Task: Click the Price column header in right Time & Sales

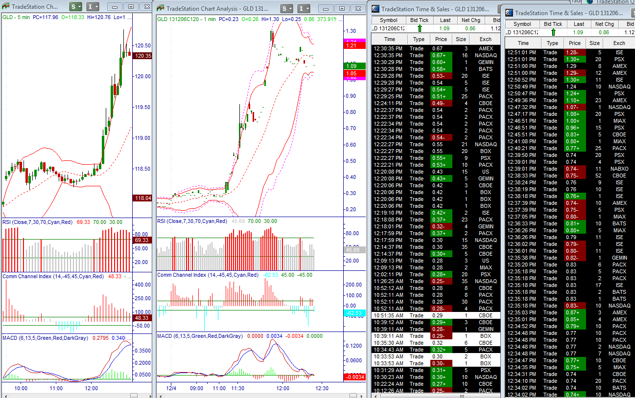Action: tap(575, 43)
